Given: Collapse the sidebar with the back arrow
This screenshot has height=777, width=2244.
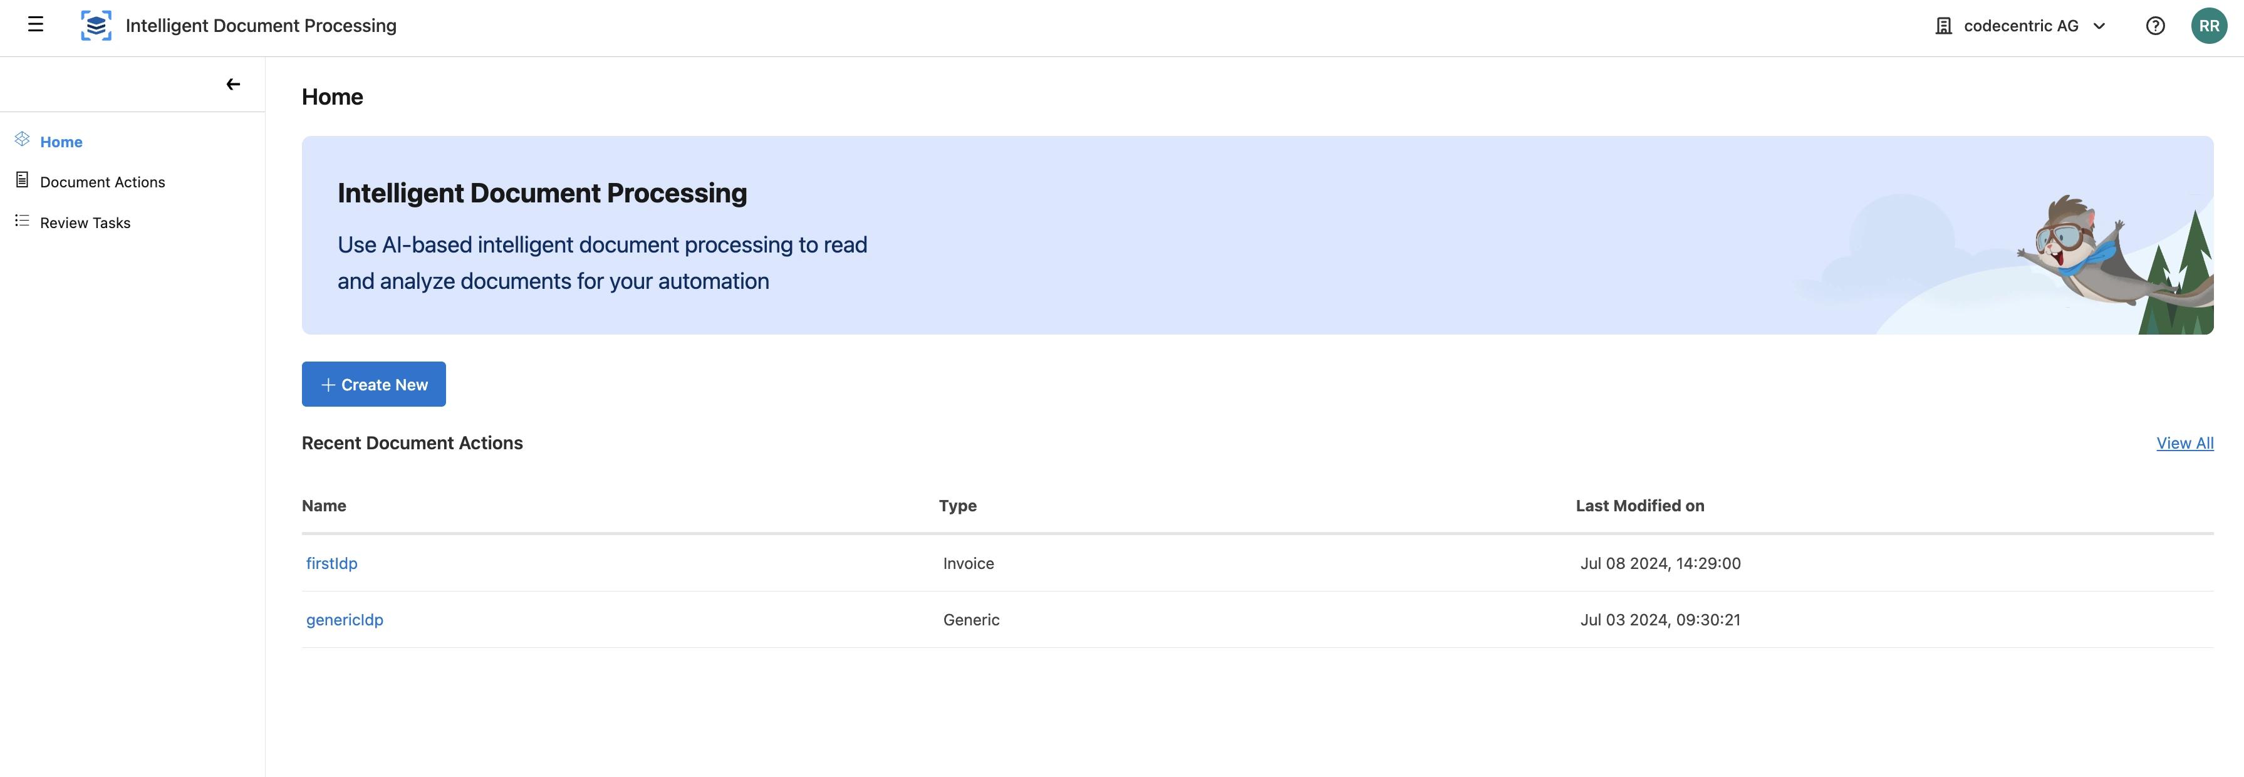Looking at the screenshot, I should tap(232, 85).
